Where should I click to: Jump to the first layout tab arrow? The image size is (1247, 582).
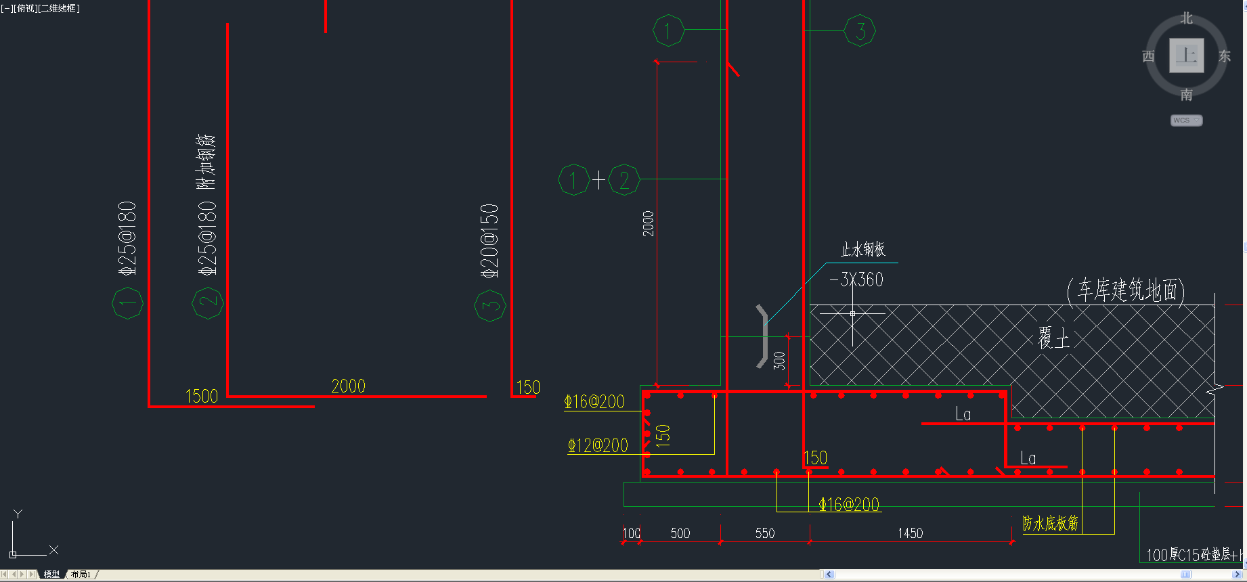[5, 574]
